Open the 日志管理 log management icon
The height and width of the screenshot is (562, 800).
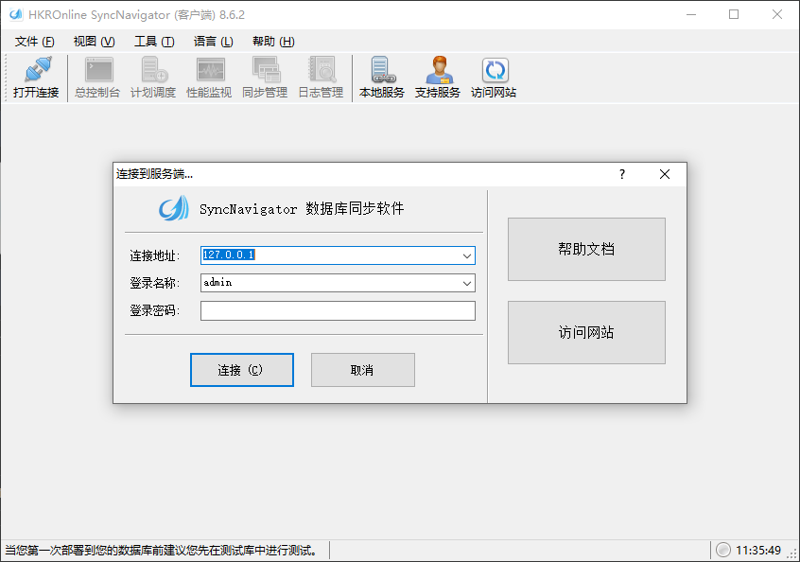click(x=322, y=70)
